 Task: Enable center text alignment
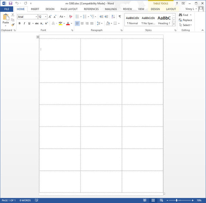pyautogui.click(x=82, y=24)
